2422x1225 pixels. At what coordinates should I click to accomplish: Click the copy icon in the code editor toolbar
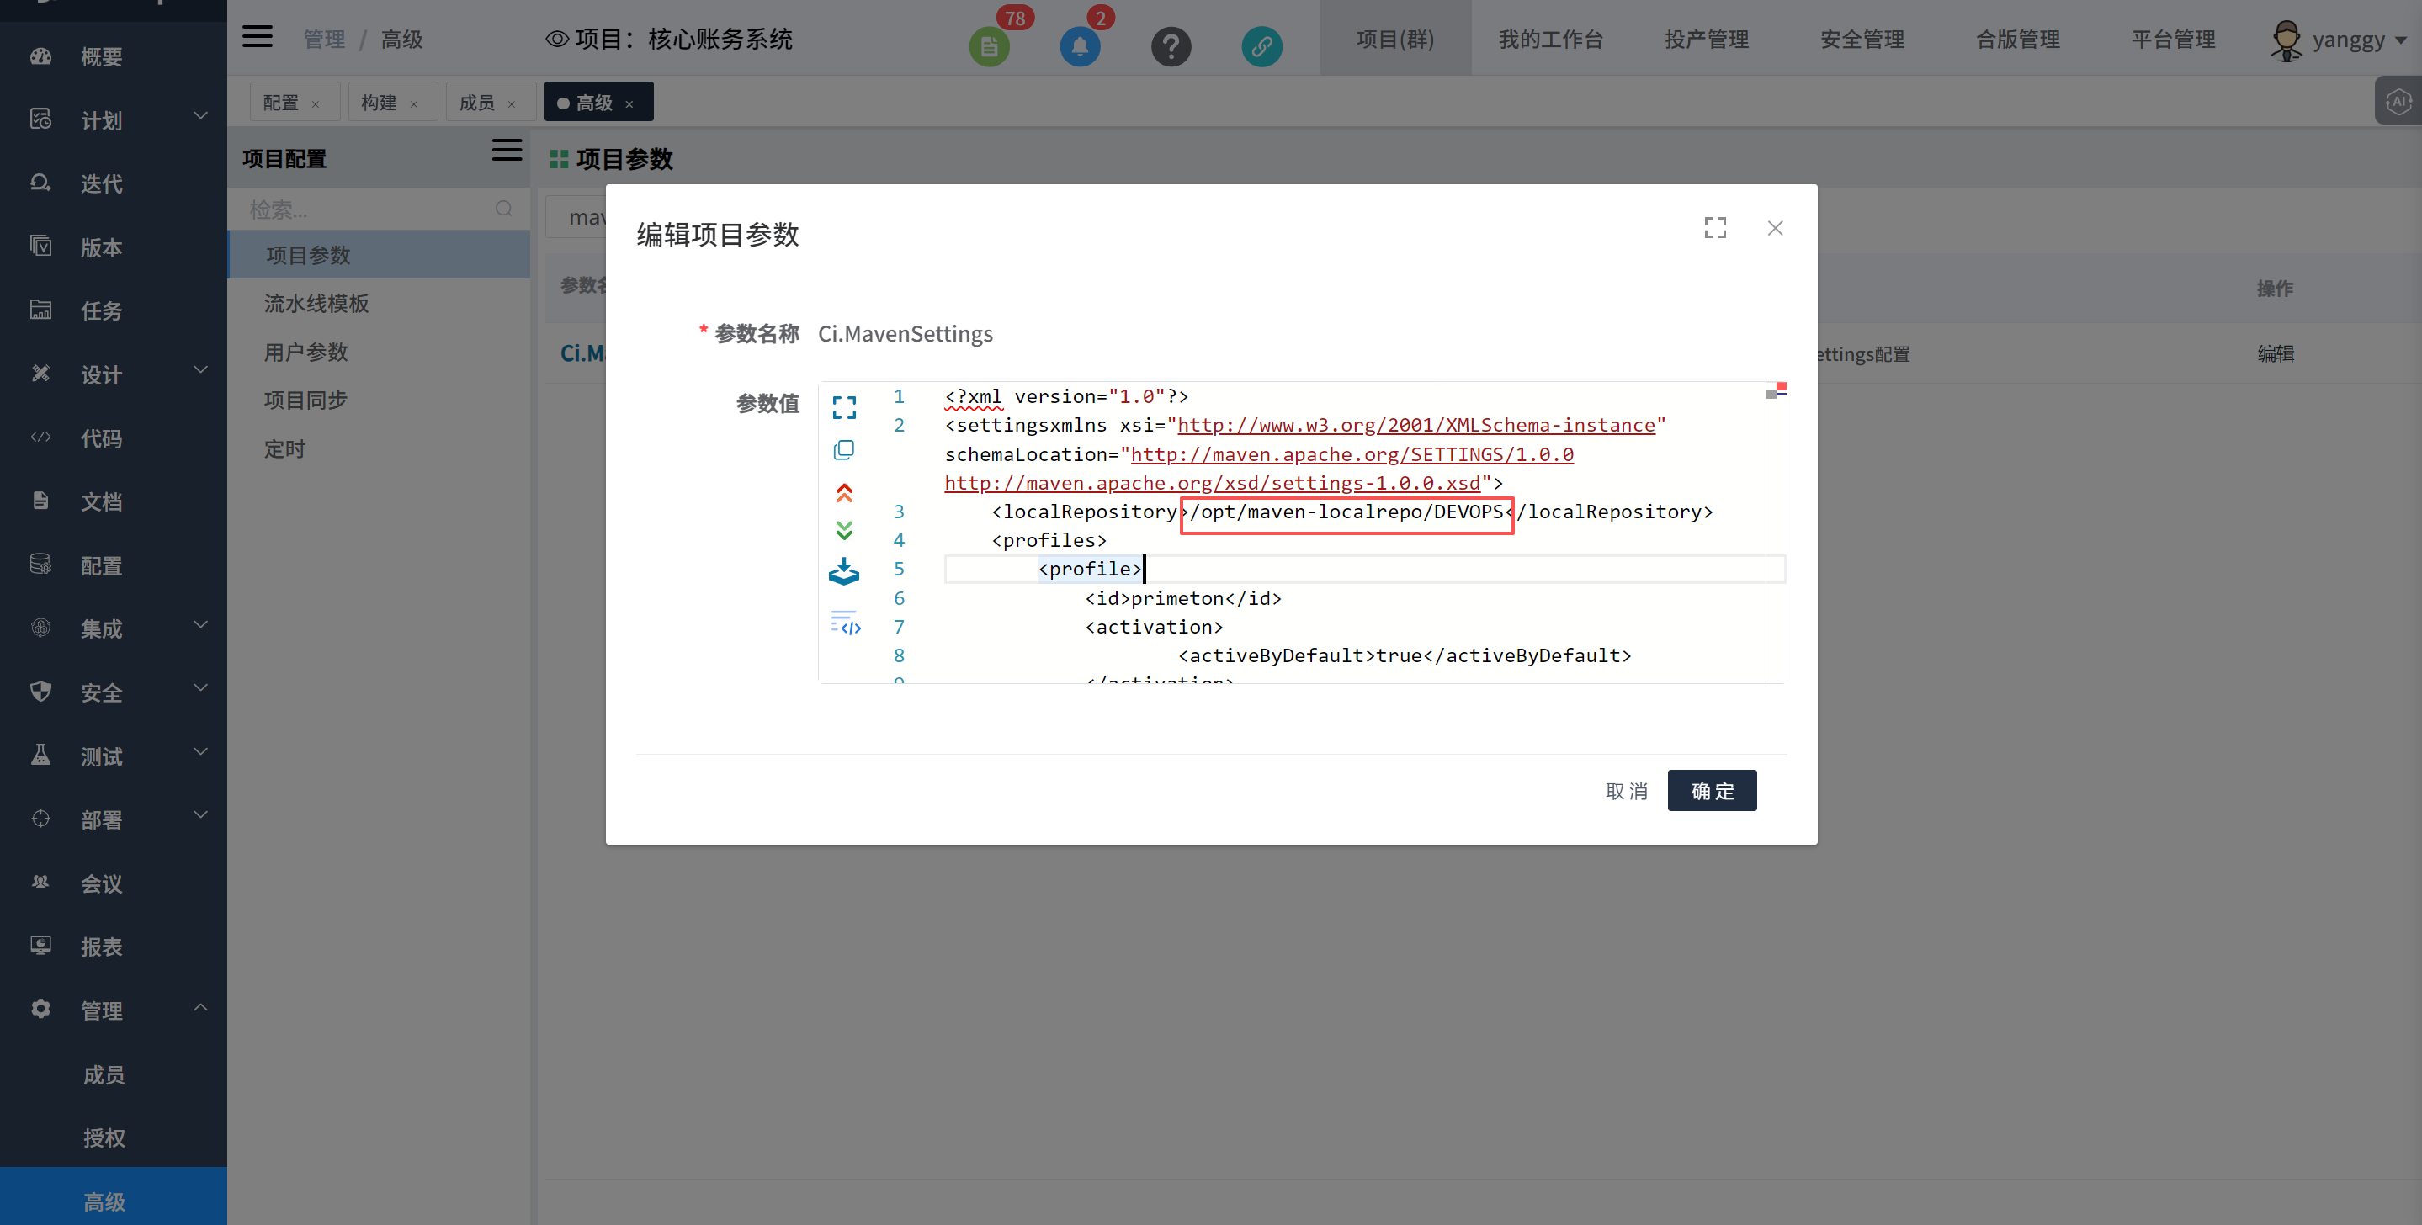pos(843,450)
